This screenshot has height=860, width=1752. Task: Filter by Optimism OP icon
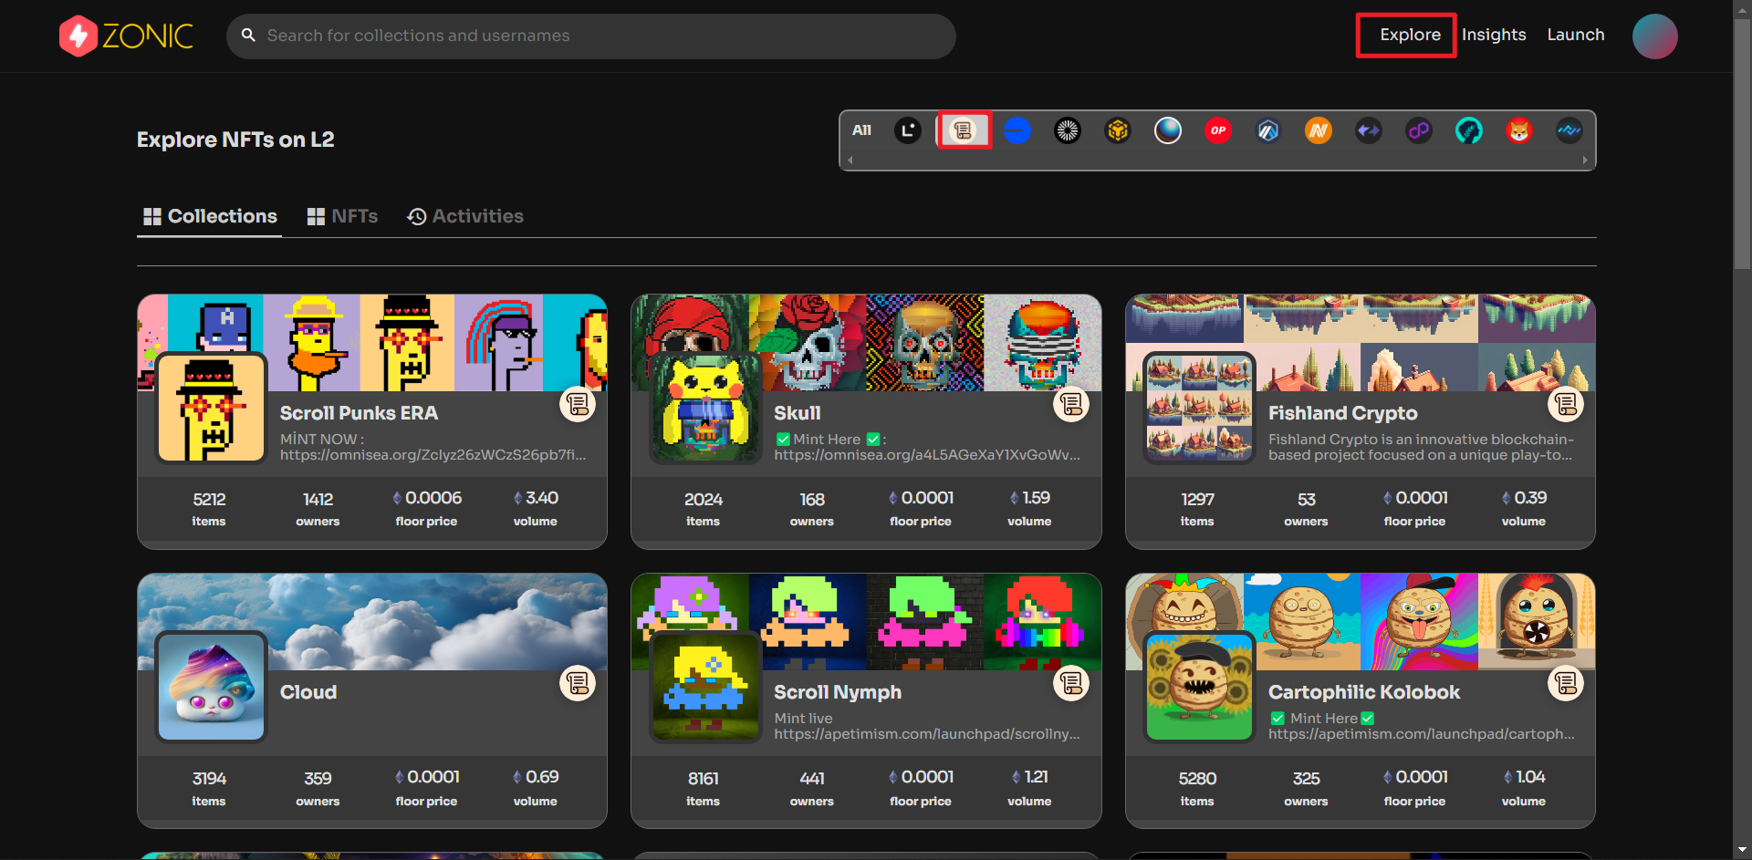coord(1218,130)
